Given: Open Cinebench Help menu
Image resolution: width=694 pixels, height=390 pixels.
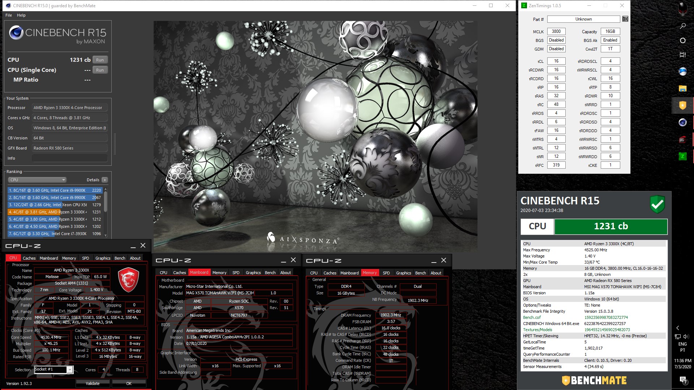Looking at the screenshot, I should (21, 15).
